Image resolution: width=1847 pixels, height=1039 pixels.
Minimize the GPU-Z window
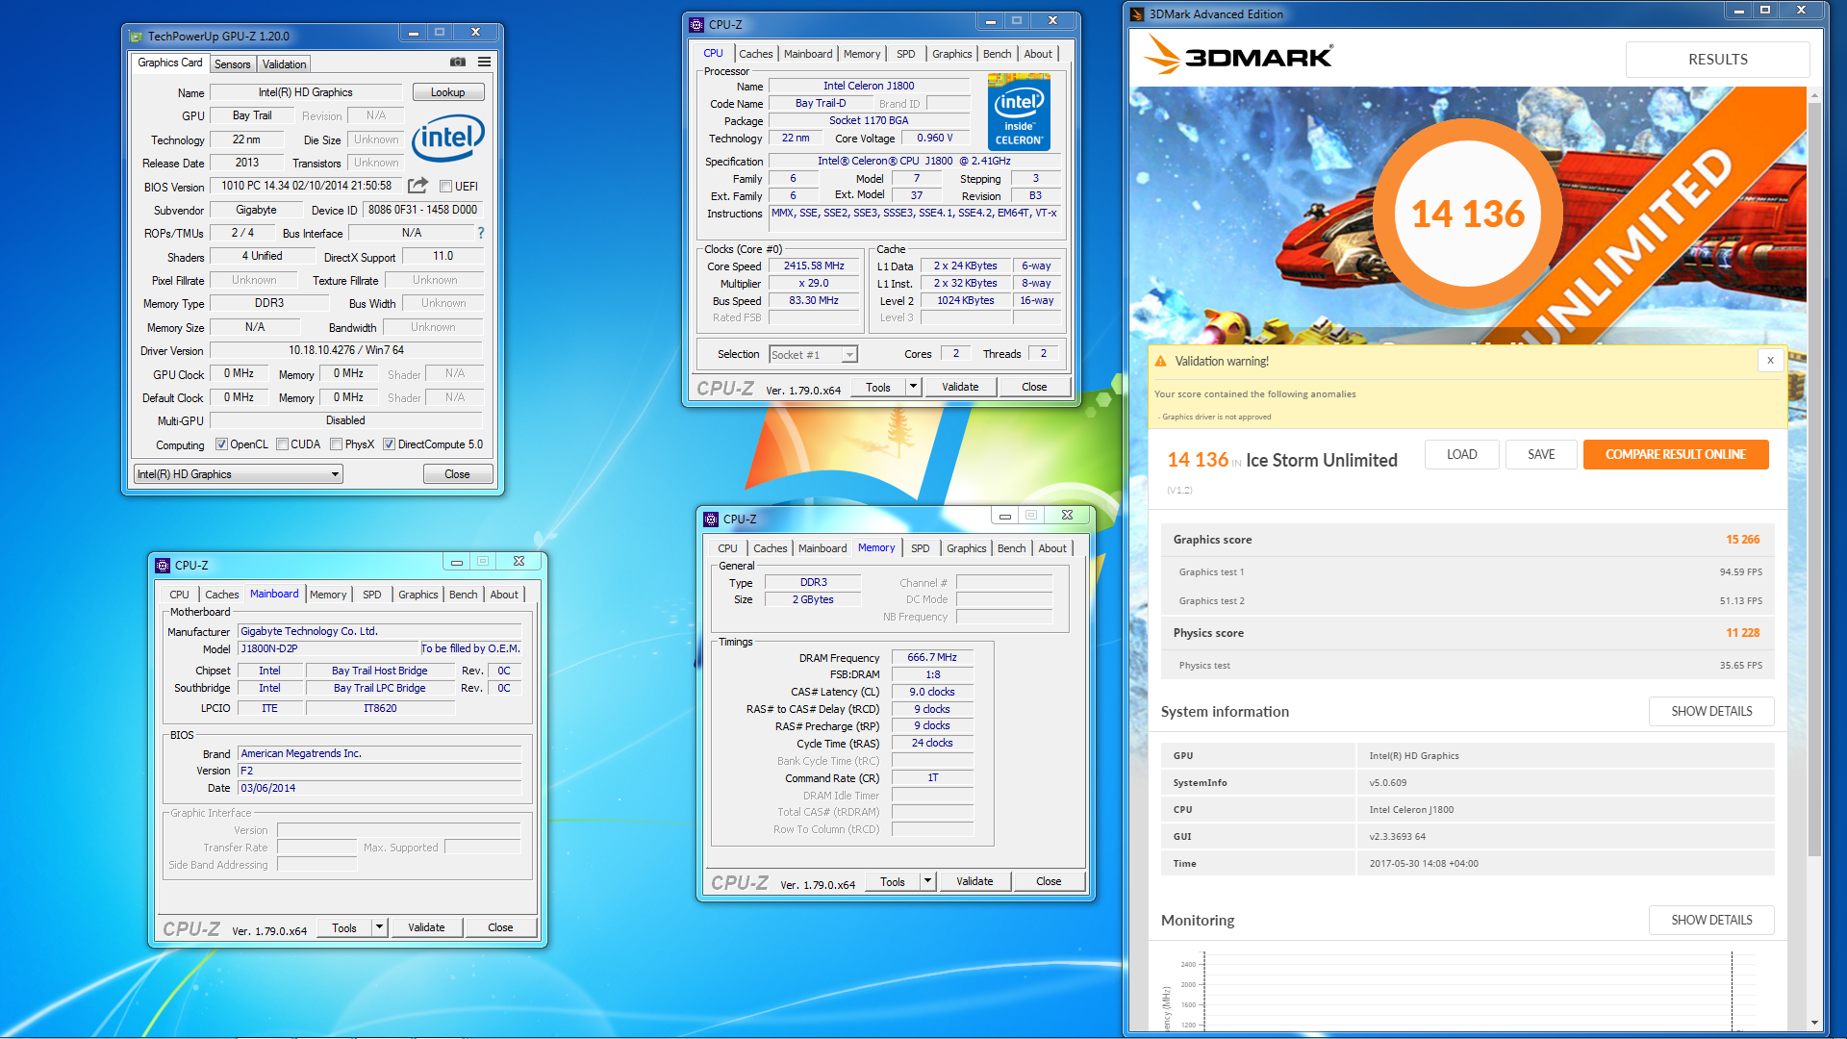coord(414,33)
